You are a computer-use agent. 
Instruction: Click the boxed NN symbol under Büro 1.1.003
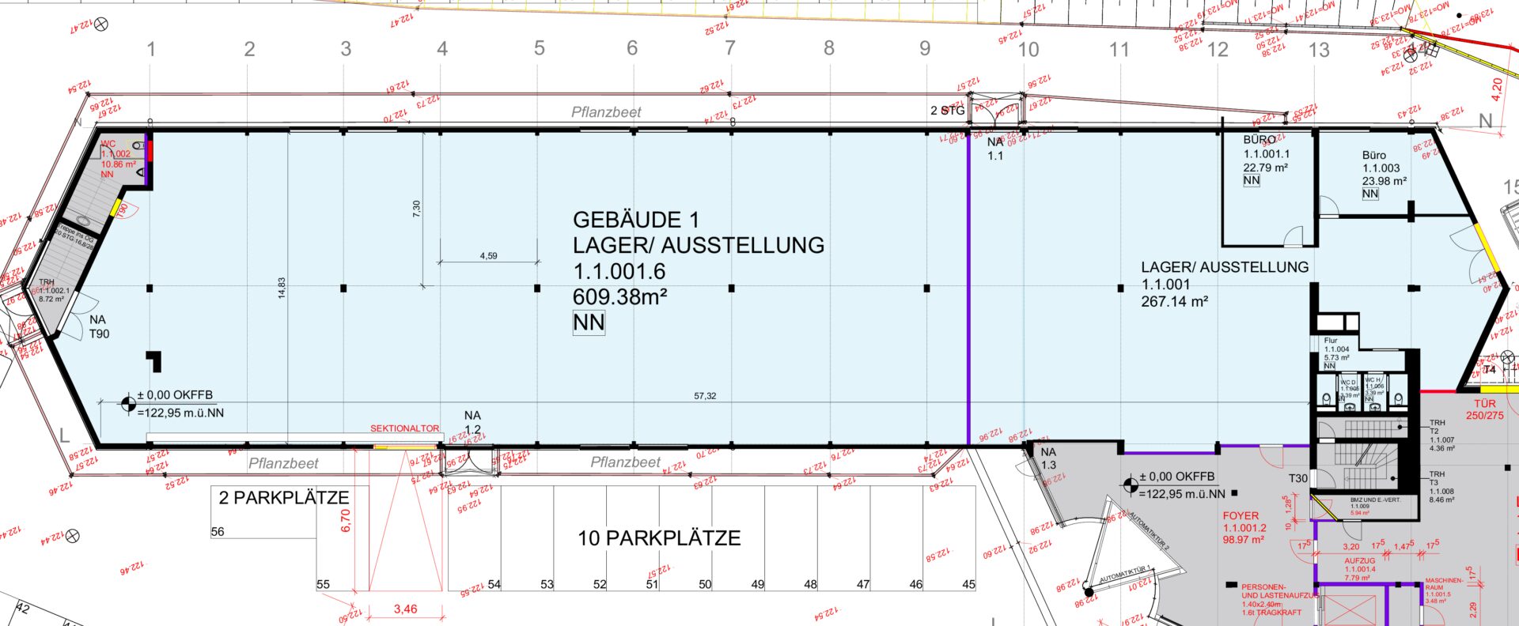click(x=1370, y=194)
